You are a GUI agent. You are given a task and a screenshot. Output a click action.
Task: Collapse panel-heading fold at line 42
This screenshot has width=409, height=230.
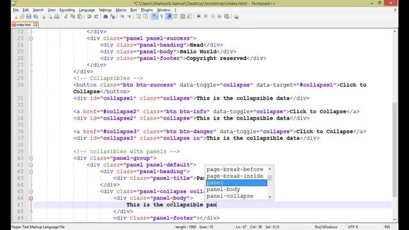click(31, 172)
